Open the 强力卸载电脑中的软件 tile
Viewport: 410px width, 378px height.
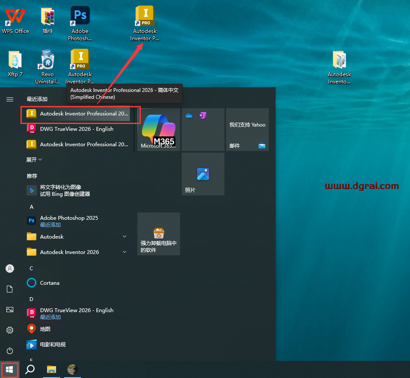(159, 234)
